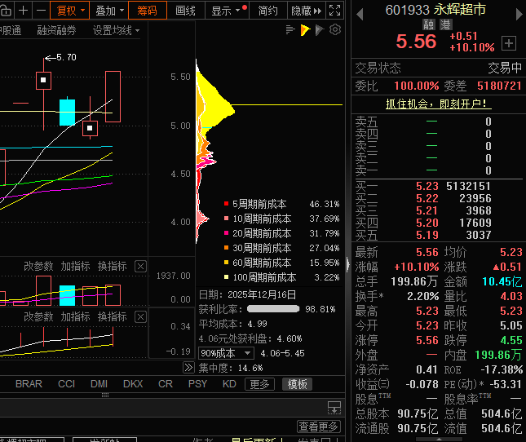This screenshot has height=442, width=526.
Task: Select the gray chip flame icon
Action: [320, 30]
